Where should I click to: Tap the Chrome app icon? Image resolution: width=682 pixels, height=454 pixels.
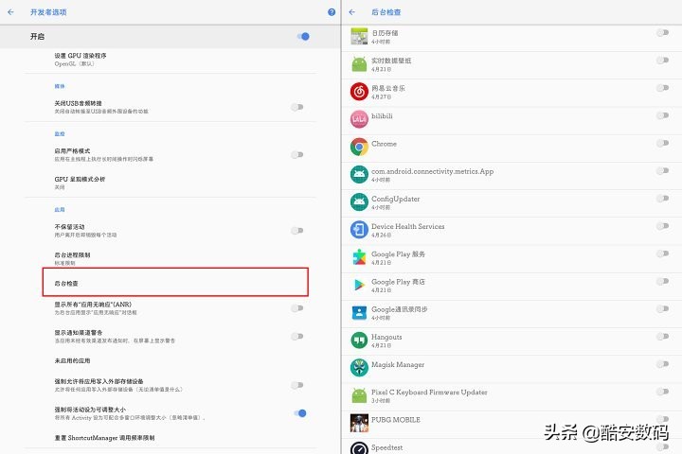[359, 147]
